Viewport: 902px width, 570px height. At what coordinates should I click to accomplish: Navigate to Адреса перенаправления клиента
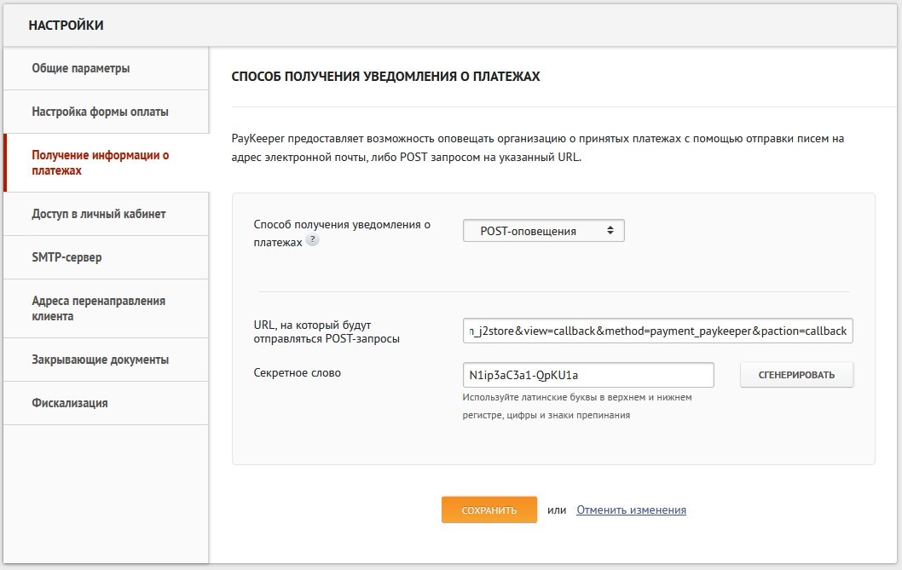point(98,308)
